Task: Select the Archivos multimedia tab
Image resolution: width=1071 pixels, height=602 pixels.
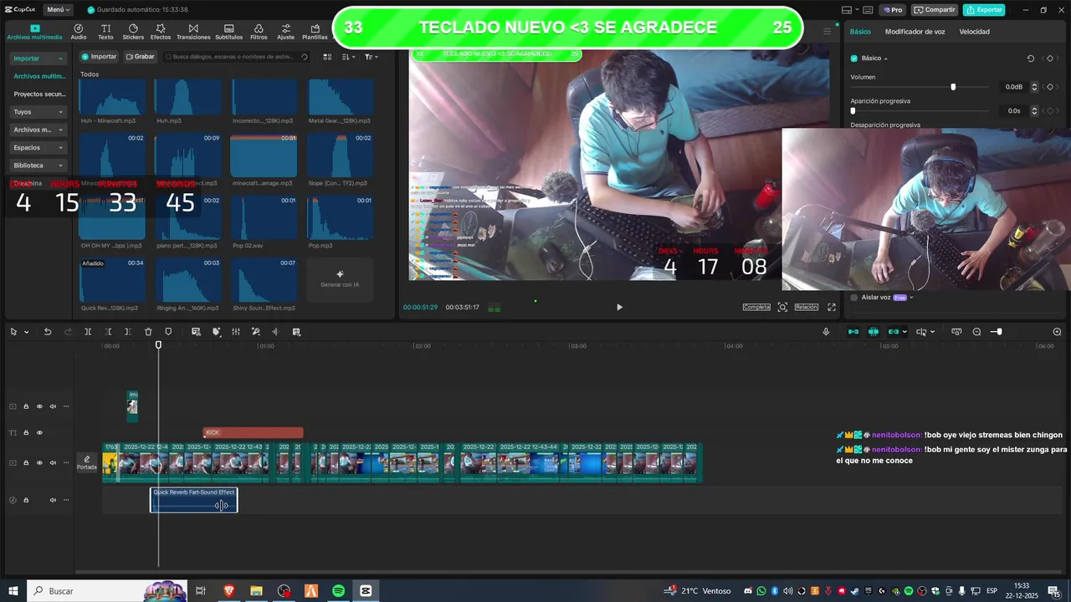Action: tap(34, 33)
